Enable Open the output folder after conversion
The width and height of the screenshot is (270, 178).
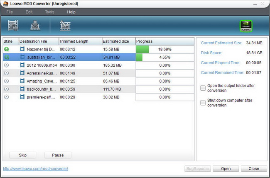pyautogui.click(x=203, y=88)
